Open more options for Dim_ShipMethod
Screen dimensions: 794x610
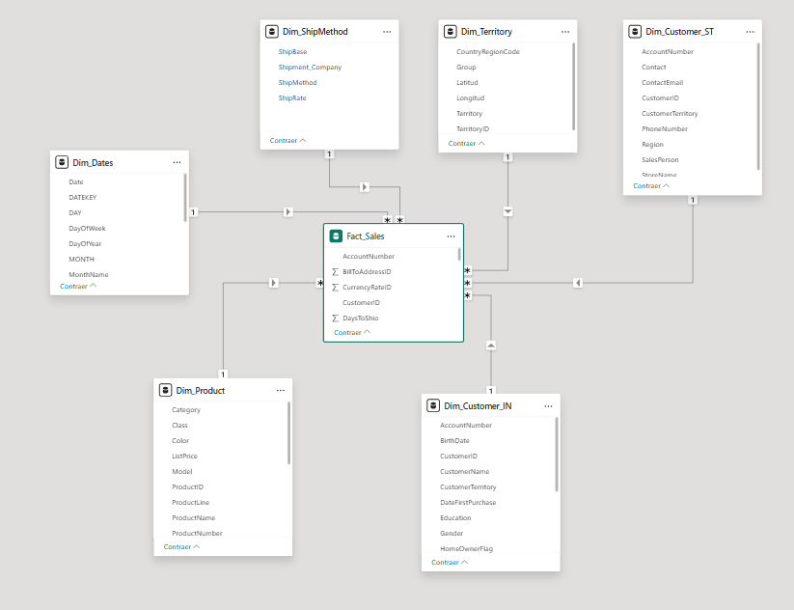coord(387,31)
